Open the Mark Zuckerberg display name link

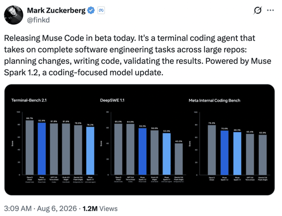[x=56, y=10]
